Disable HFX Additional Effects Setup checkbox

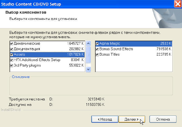tap(12, 60)
